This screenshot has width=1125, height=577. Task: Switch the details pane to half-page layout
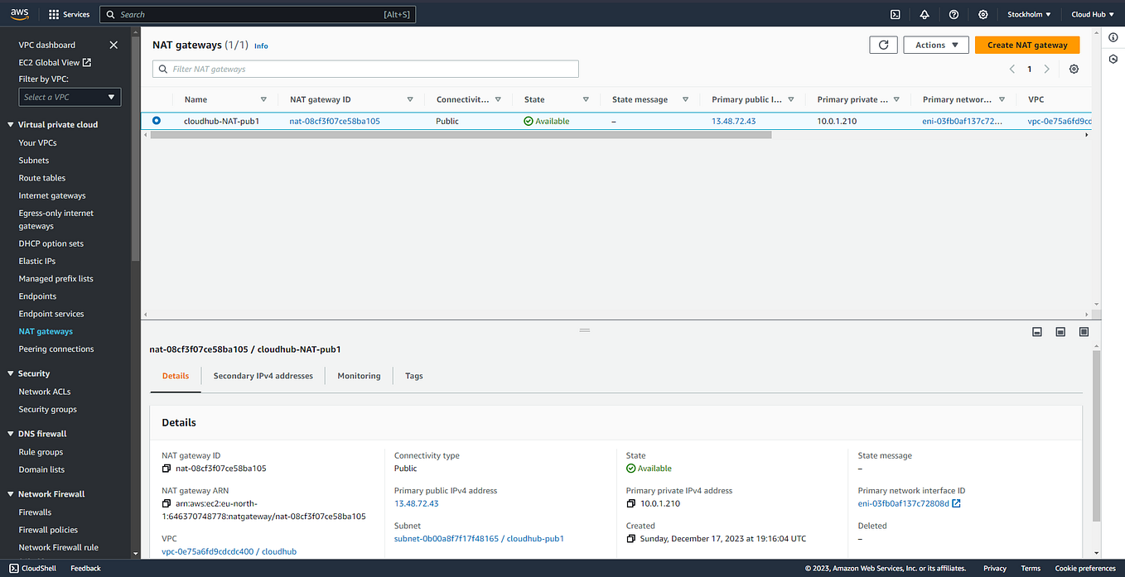[1060, 331]
